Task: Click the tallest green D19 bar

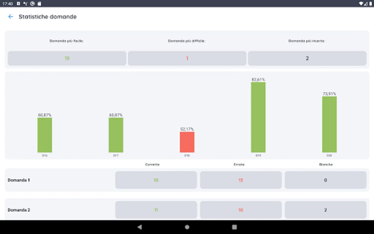Action: tap(258, 117)
